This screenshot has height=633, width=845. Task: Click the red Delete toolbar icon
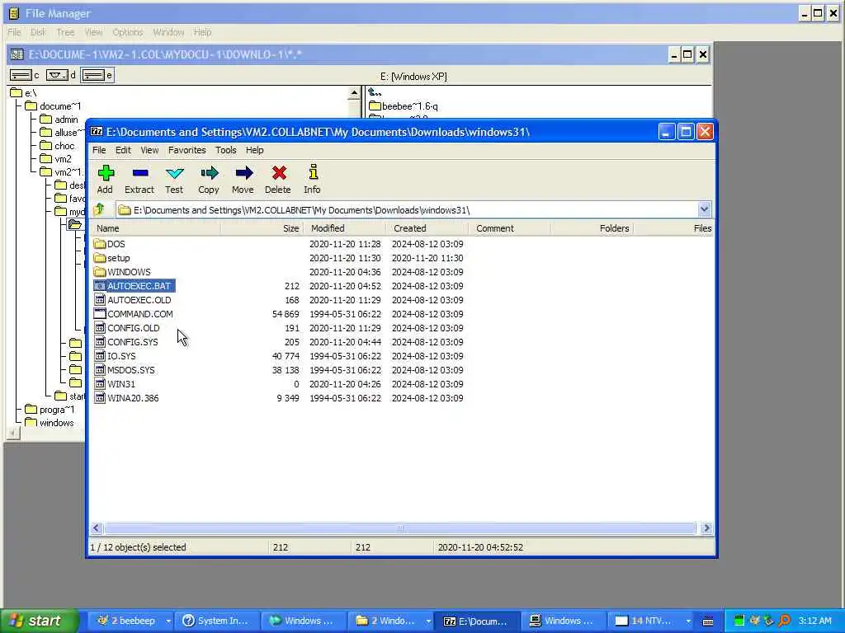click(278, 179)
